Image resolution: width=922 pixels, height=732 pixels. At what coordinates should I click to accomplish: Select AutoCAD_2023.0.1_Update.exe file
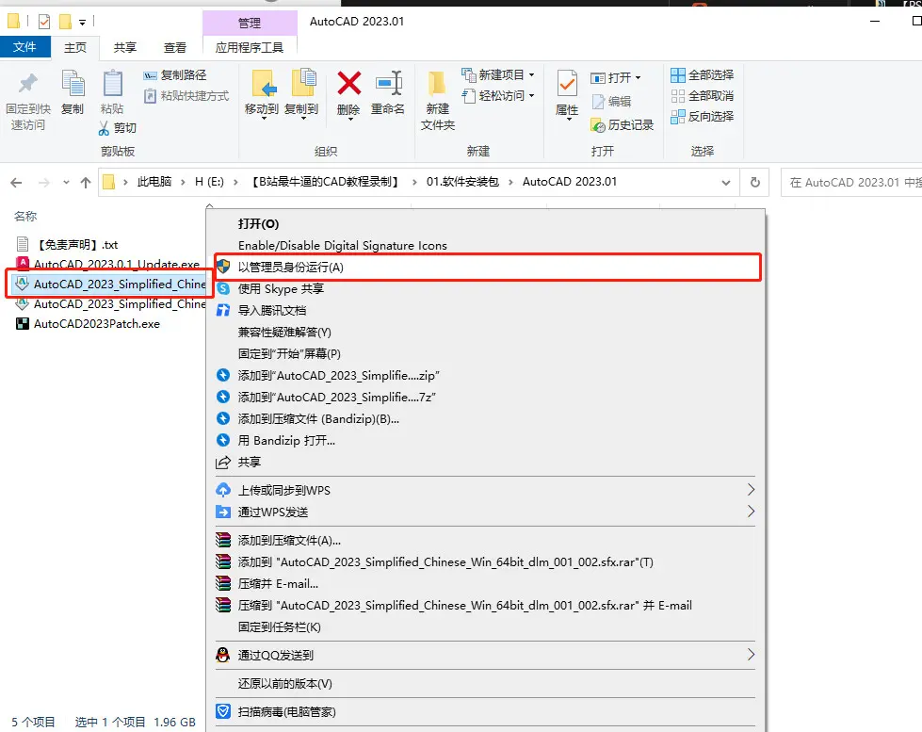pyautogui.click(x=109, y=264)
